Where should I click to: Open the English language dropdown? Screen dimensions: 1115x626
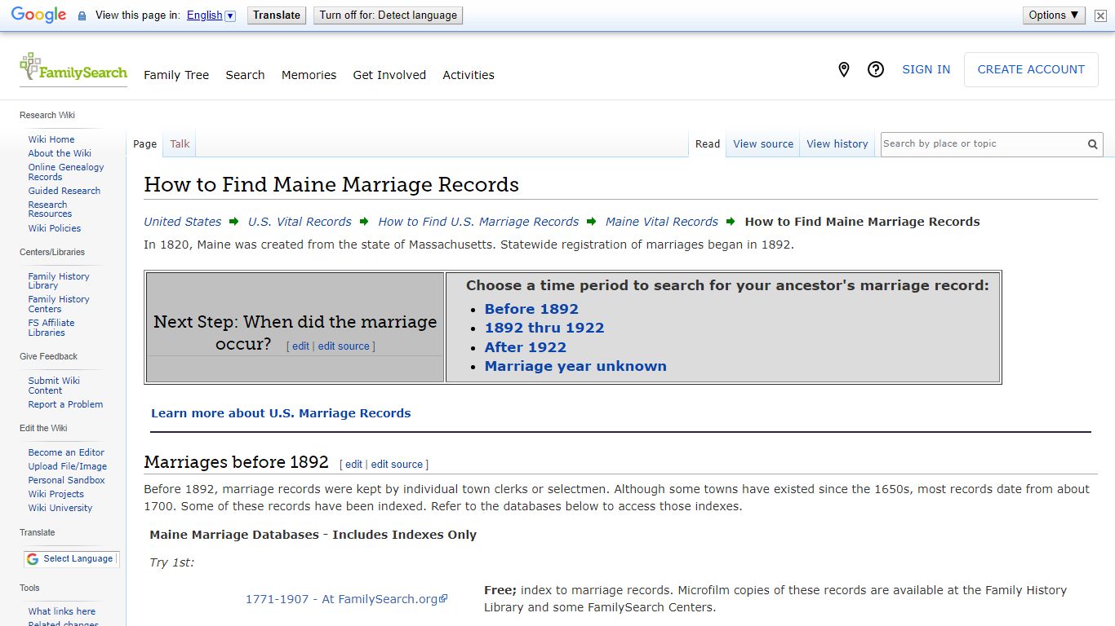click(x=211, y=15)
